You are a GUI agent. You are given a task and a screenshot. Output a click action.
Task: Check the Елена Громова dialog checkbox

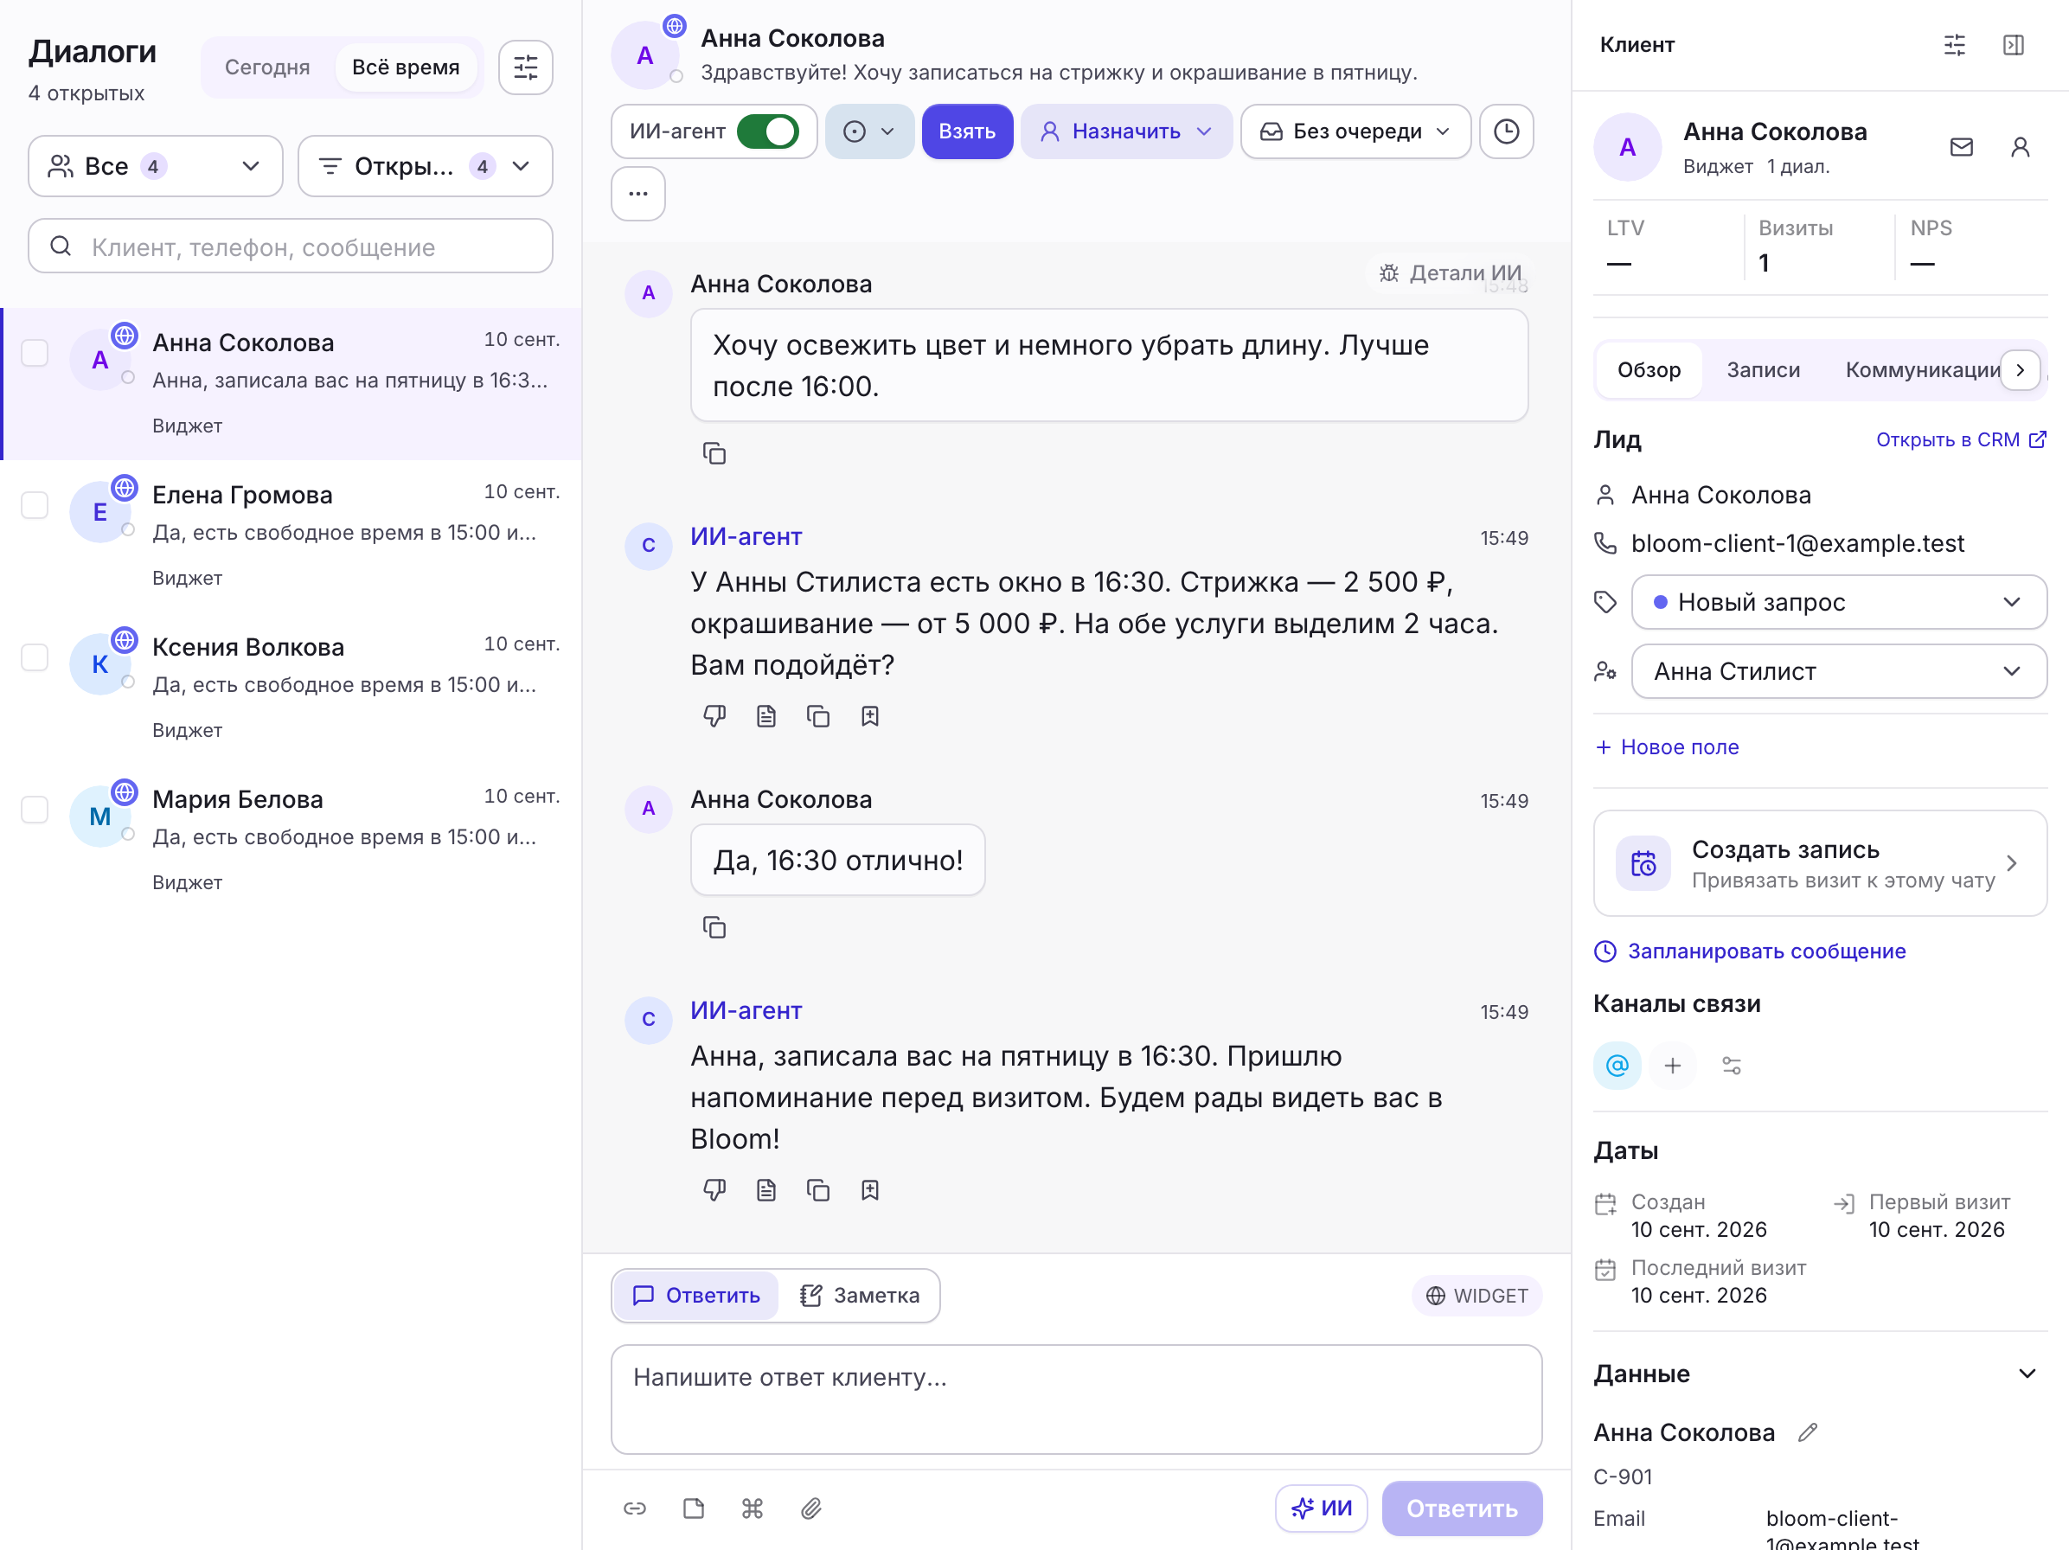35,505
